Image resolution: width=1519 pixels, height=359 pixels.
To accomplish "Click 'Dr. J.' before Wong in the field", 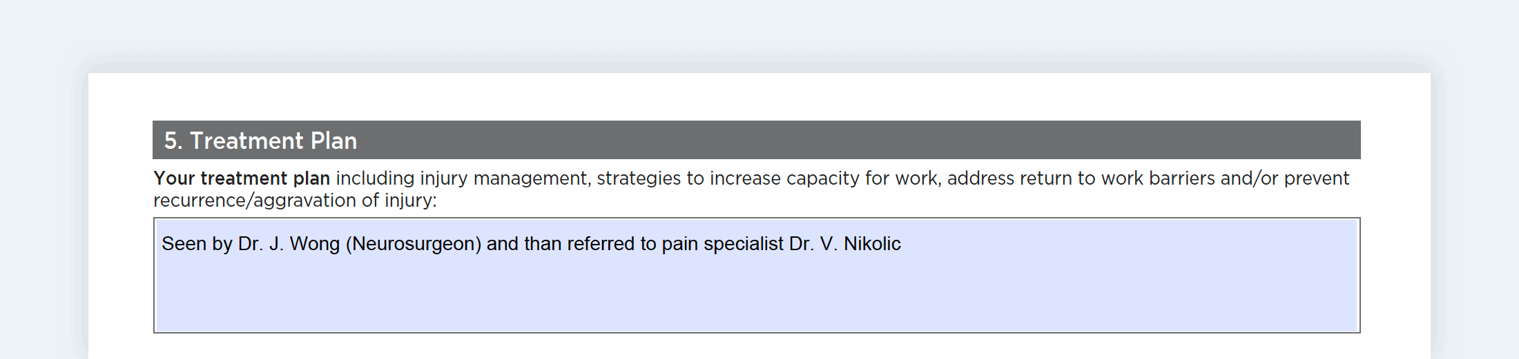I will coord(261,244).
